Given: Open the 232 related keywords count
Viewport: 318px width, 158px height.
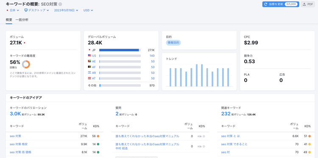Looking at the screenshot, I should (226, 114).
